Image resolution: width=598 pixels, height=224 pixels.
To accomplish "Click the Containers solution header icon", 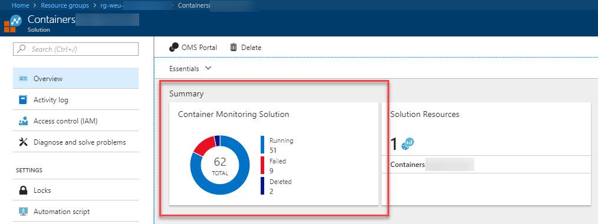I will pos(12,24).
